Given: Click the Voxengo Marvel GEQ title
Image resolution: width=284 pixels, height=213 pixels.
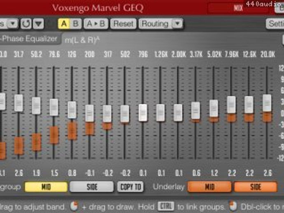Looking at the screenshot, I should click(x=98, y=8).
